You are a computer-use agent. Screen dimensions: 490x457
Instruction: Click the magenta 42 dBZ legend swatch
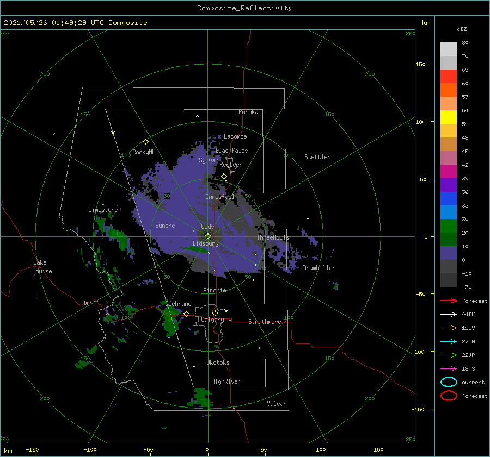point(449,171)
